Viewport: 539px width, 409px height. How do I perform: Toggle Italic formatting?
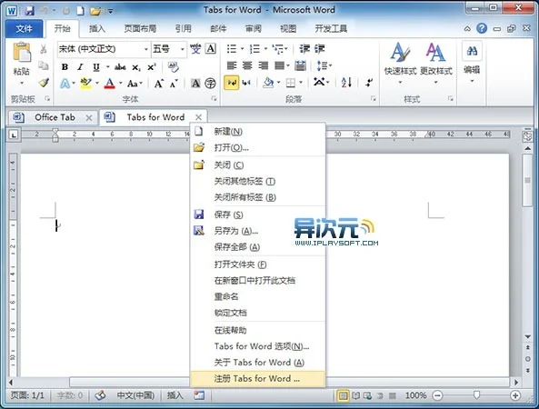80,67
